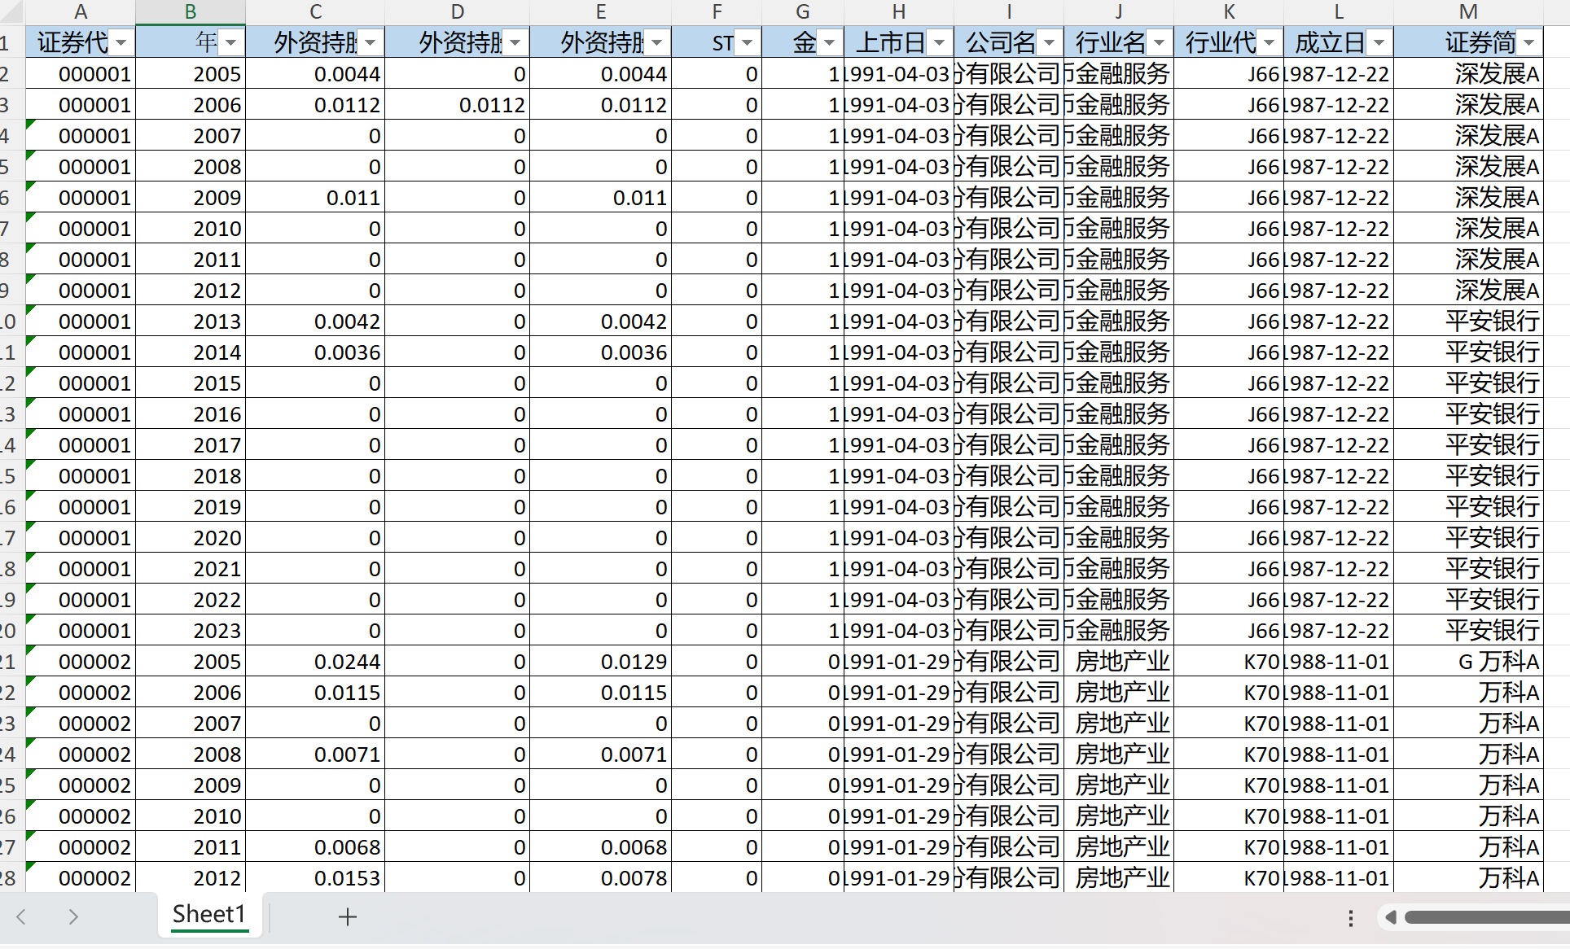Open filter dropdown for ST column F
The width and height of the screenshot is (1570, 949).
pos(748,42)
